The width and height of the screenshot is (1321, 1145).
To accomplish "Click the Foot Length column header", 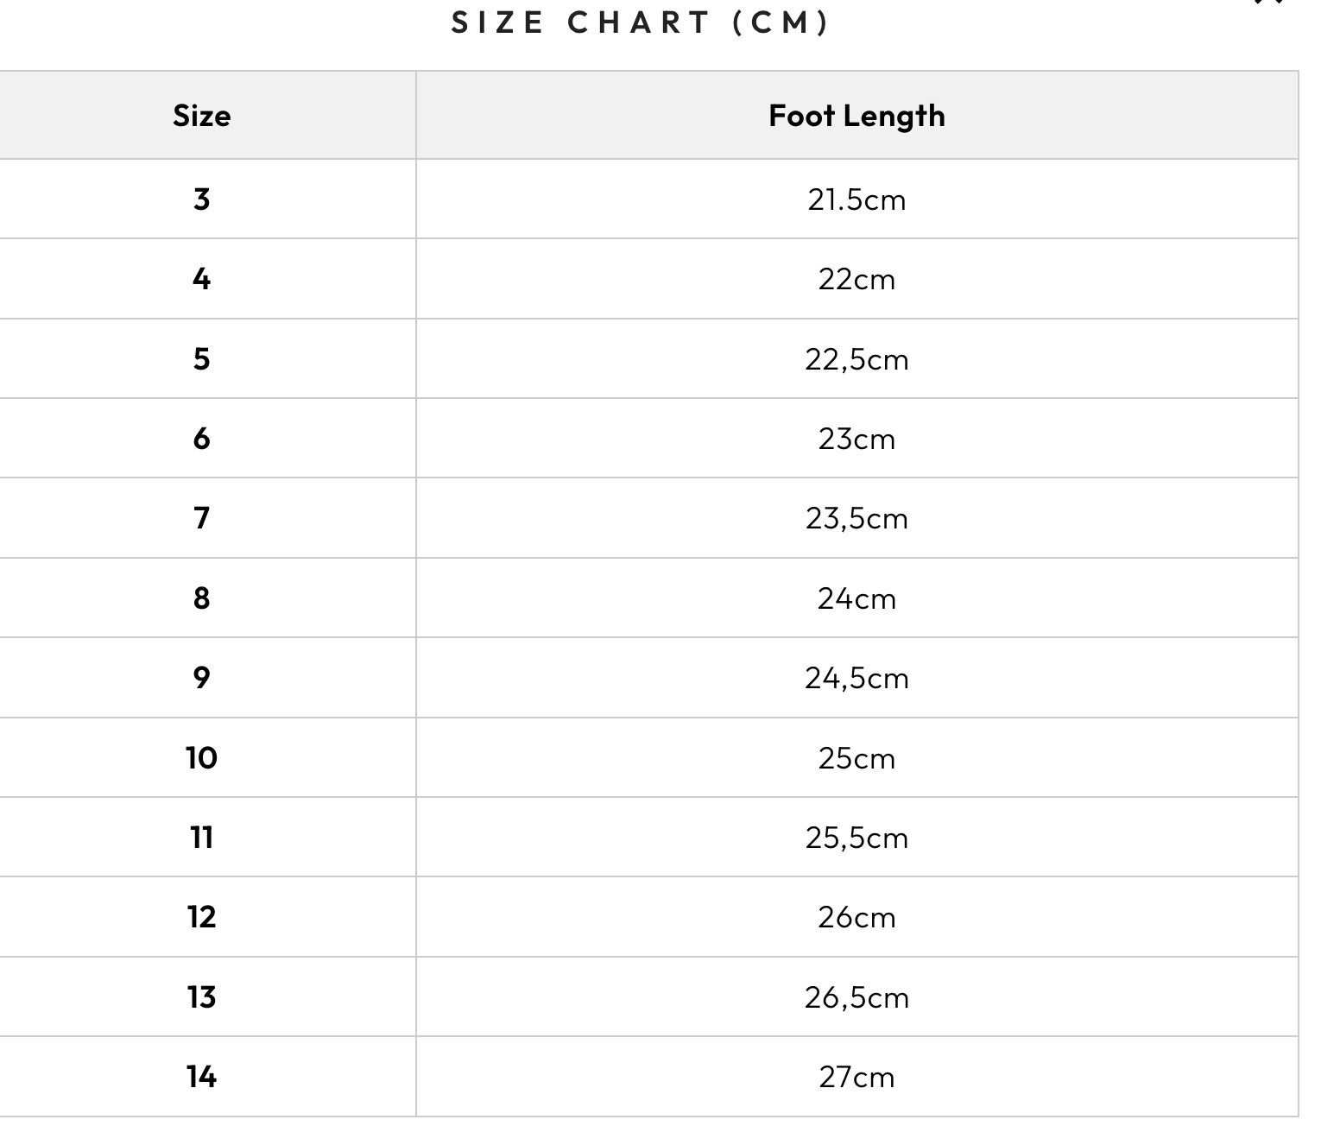I will [x=856, y=116].
